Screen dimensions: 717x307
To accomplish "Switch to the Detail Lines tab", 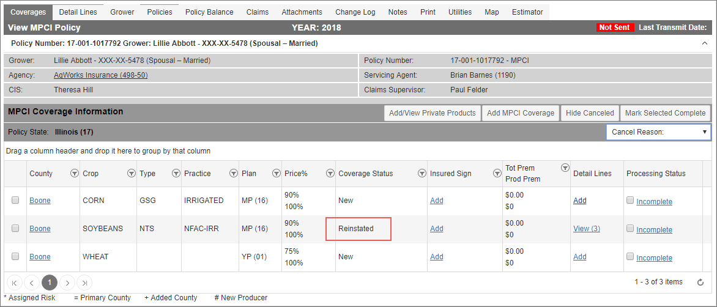I will pyautogui.click(x=78, y=12).
